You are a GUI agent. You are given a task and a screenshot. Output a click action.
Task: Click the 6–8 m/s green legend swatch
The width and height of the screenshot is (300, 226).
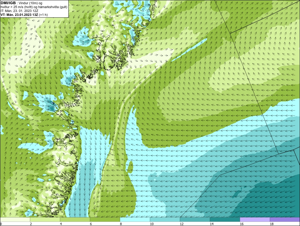105,219
